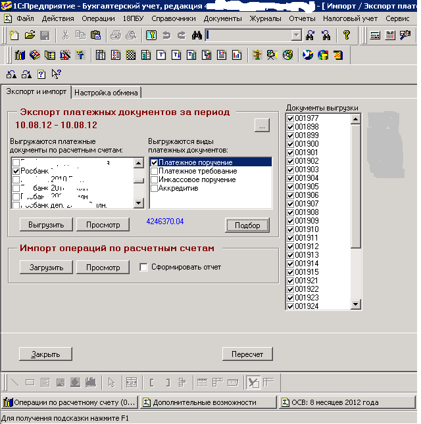Open the Справочники menu

[x=174, y=18]
